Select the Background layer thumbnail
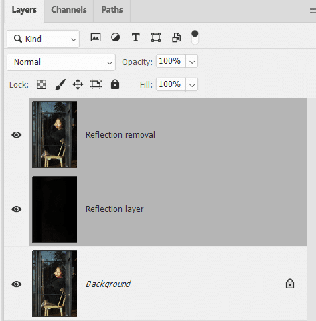316x321 pixels. point(55,284)
